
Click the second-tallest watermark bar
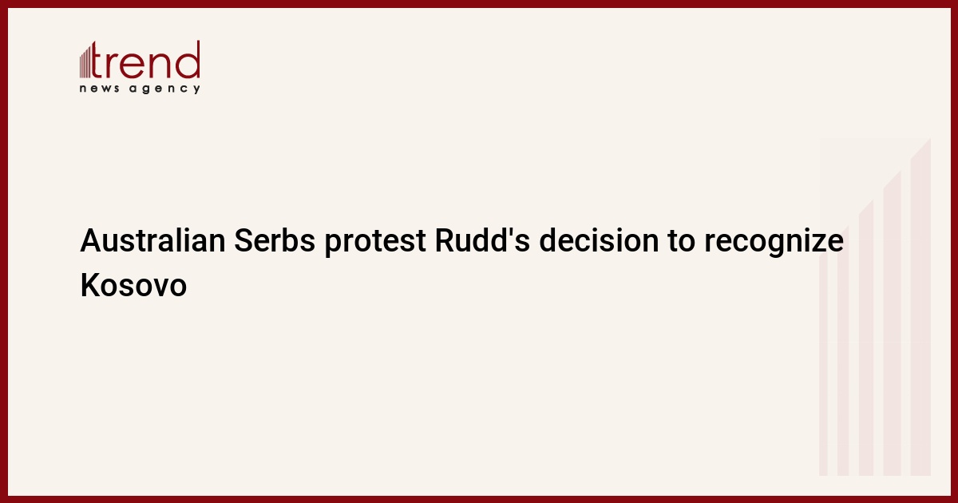click(x=893, y=323)
